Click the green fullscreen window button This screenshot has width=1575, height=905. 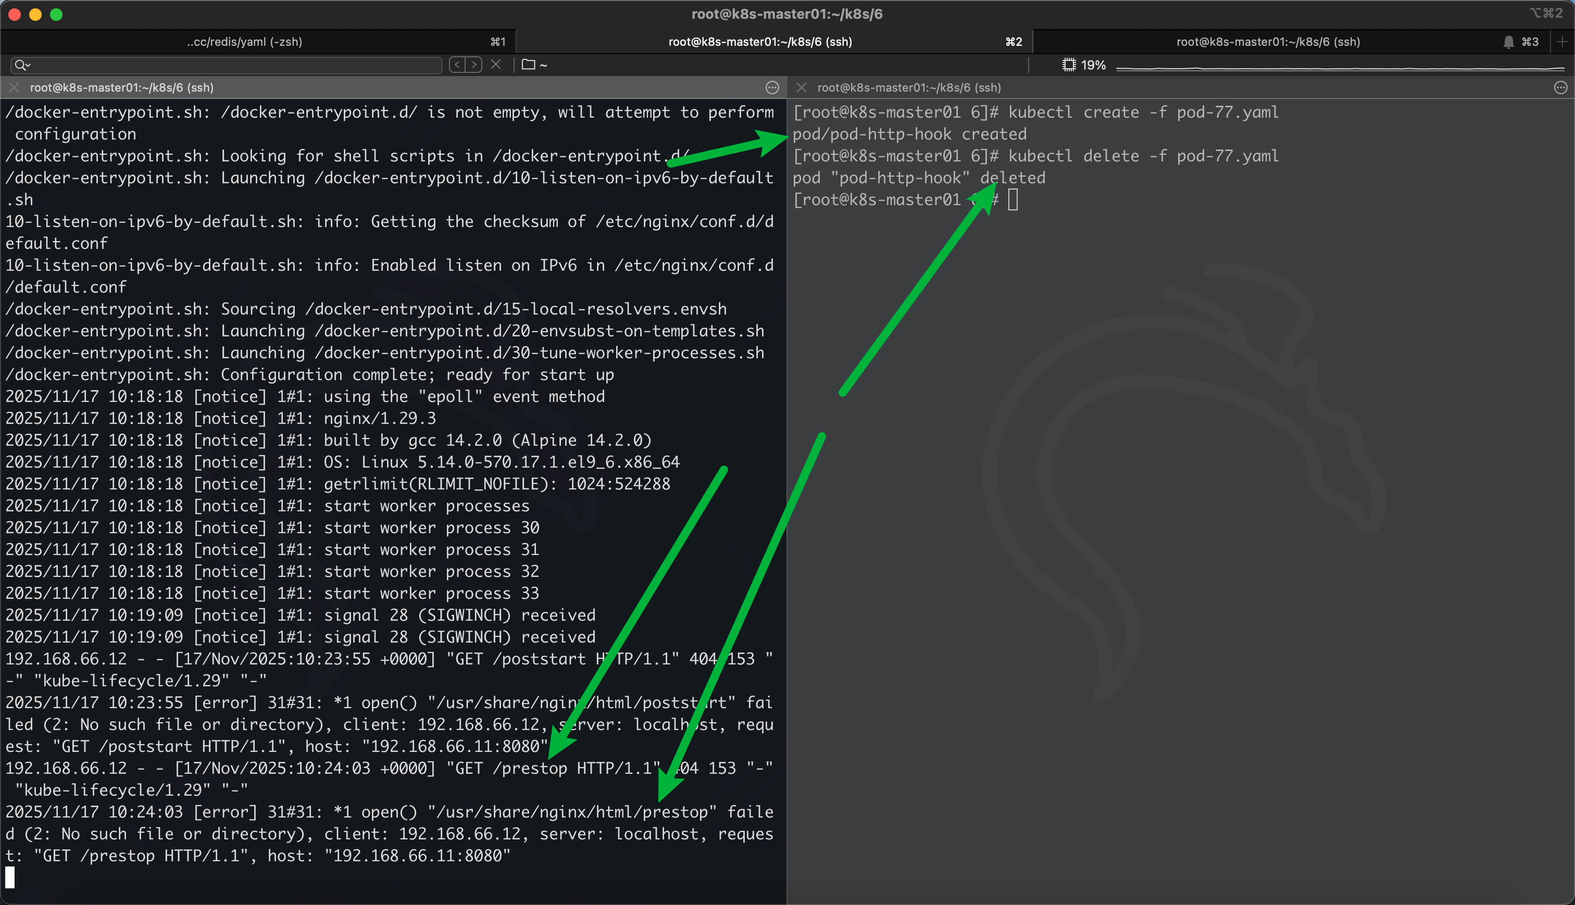pos(56,14)
